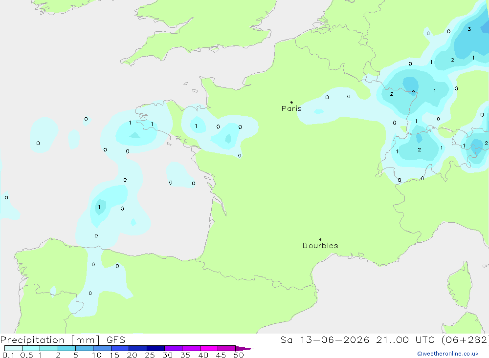Viewport: 489px width, 358px height.
Task: Click the precipitation value '3' on the map
Action: point(469,29)
